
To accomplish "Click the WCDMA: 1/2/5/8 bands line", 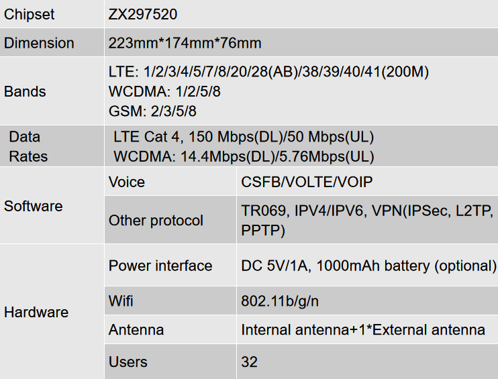I will click(x=164, y=91).
